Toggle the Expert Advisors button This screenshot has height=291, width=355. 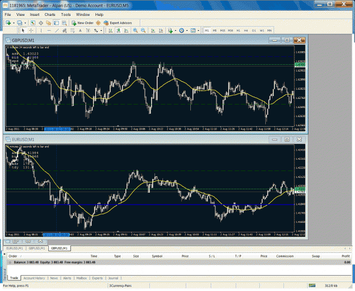coord(118,23)
